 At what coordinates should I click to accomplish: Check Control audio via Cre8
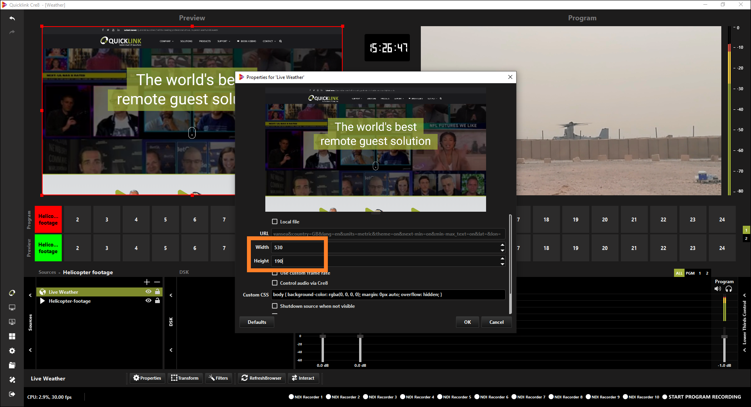pyautogui.click(x=275, y=283)
